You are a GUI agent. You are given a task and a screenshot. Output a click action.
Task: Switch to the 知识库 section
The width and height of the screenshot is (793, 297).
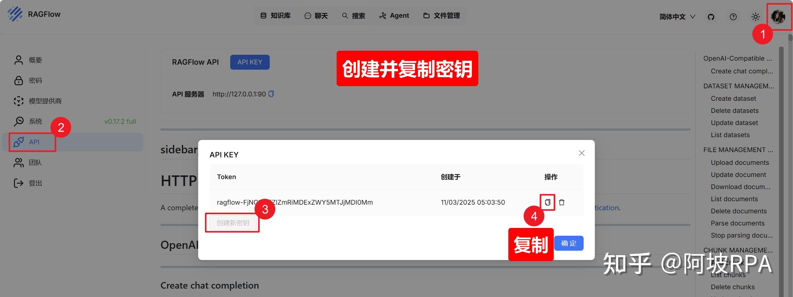pyautogui.click(x=275, y=16)
